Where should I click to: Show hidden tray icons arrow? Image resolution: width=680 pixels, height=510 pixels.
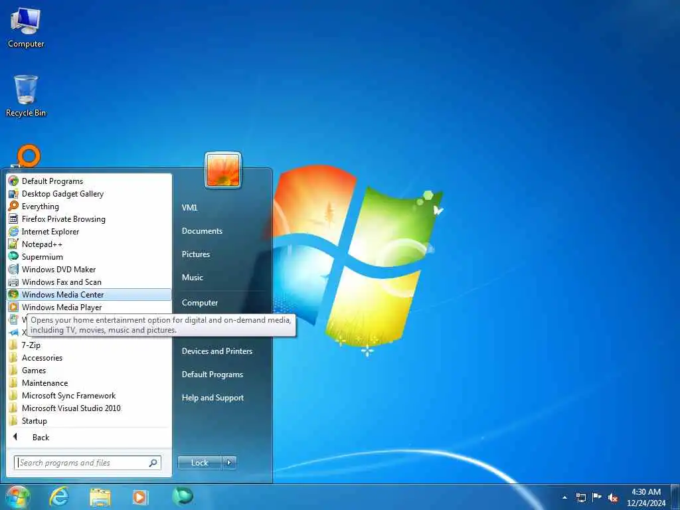[x=564, y=497]
